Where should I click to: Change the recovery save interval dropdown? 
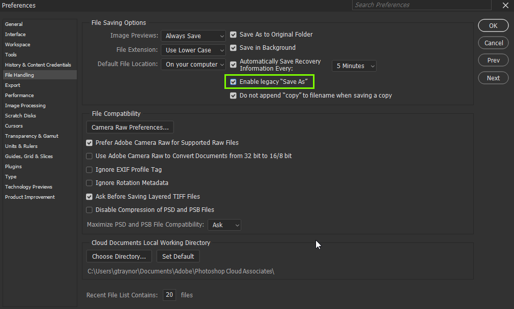point(354,66)
